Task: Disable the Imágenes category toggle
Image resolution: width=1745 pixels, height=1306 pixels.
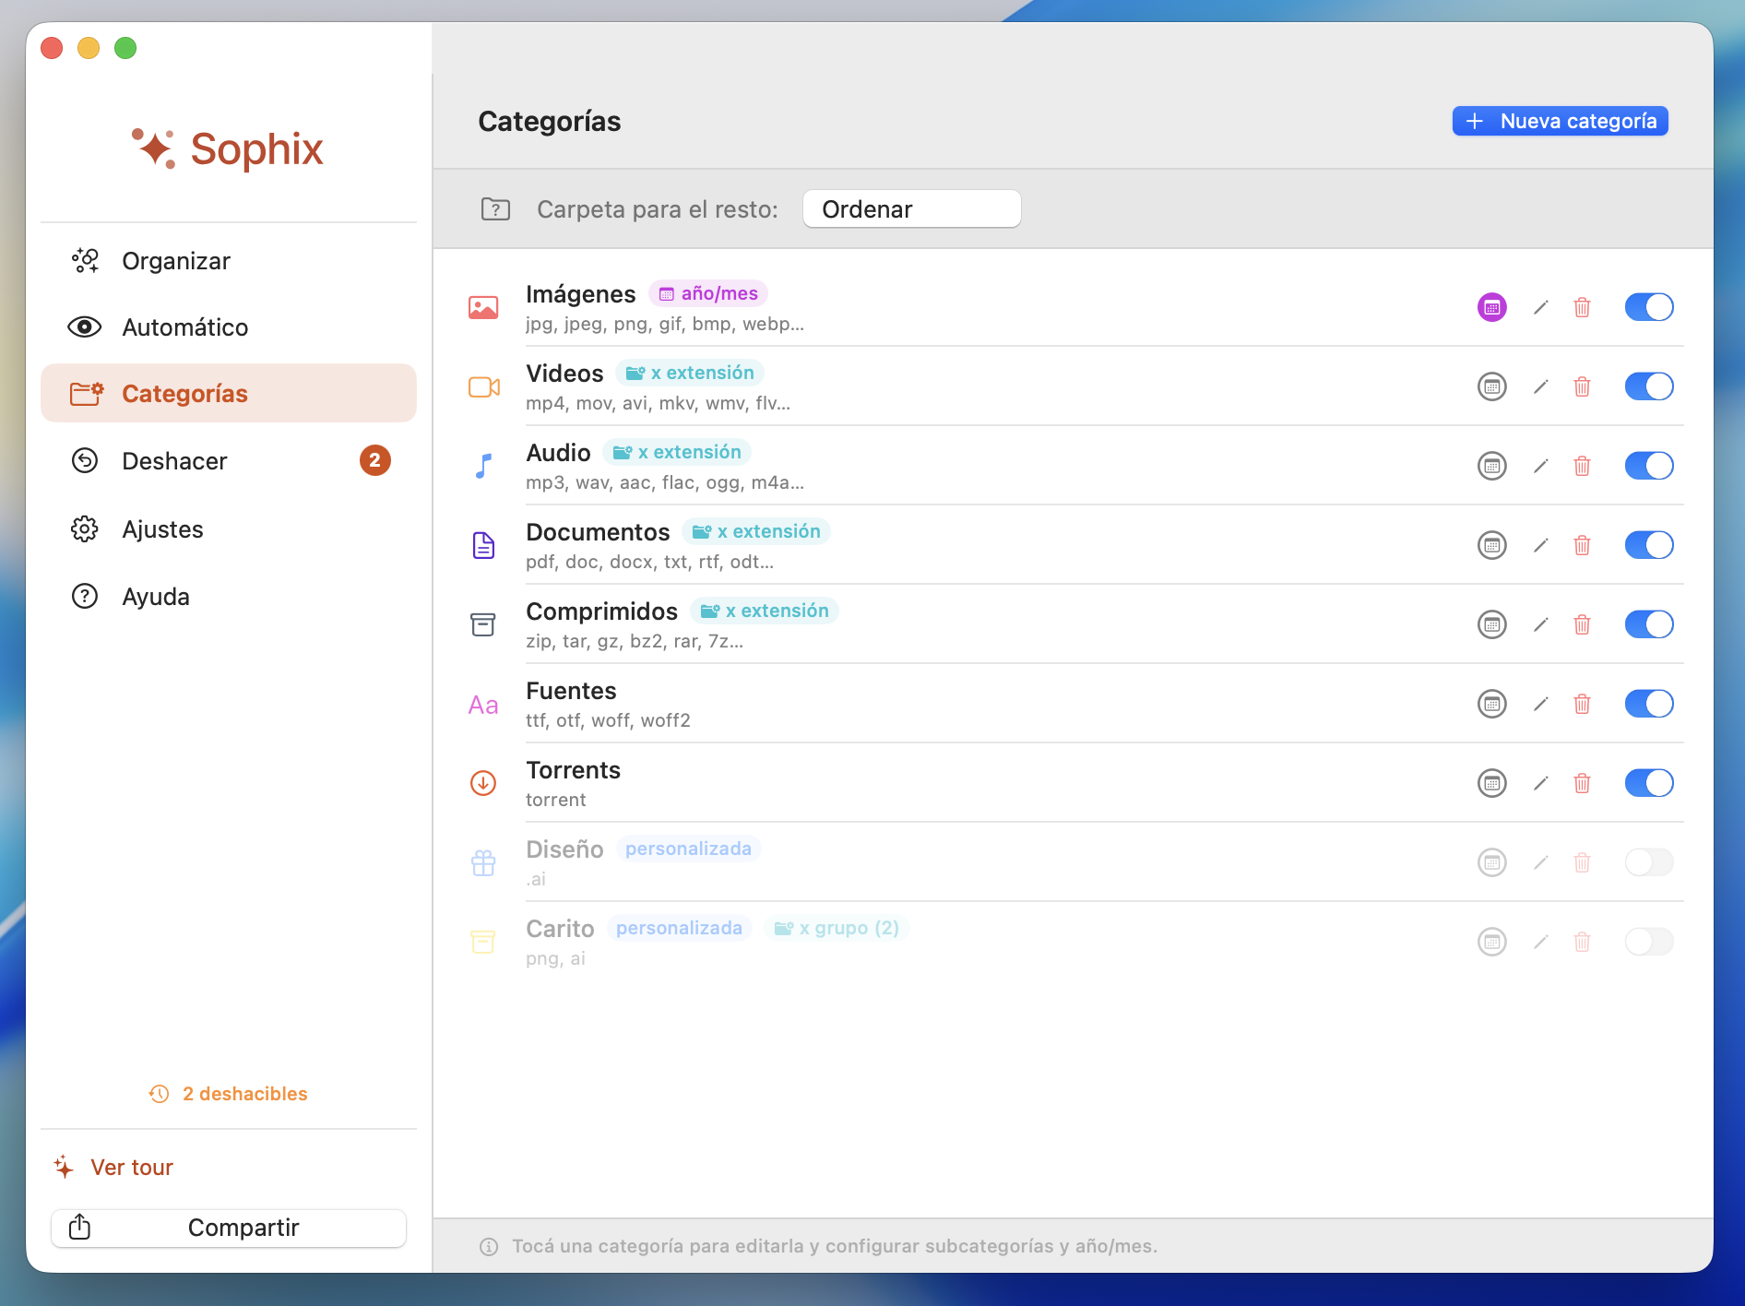Action: [x=1649, y=307]
